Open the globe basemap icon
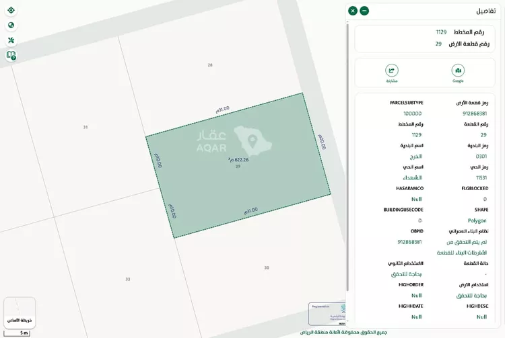The width and height of the screenshot is (505, 338). tap(11, 25)
